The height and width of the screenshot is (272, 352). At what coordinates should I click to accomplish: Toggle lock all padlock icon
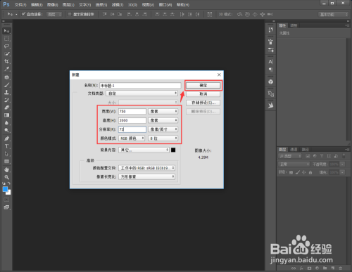click(x=310, y=172)
